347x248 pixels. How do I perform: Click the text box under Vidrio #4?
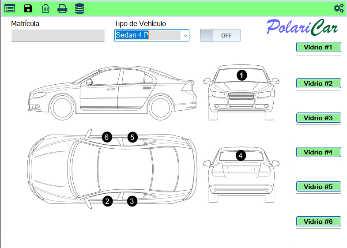(319, 166)
